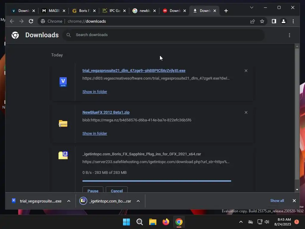The width and height of the screenshot is (305, 229).
Task: Bookmark this tab with the star icon
Action: point(262,21)
